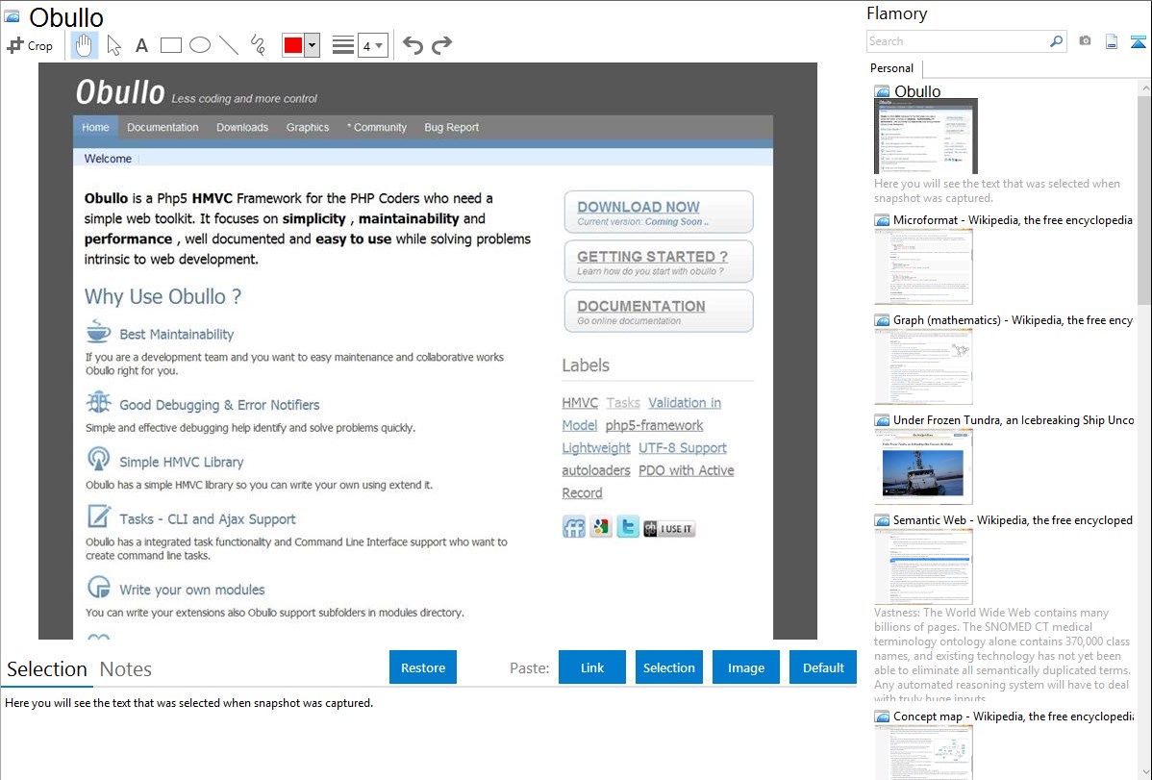
Task: Click the camera capture icon
Action: click(x=1085, y=41)
